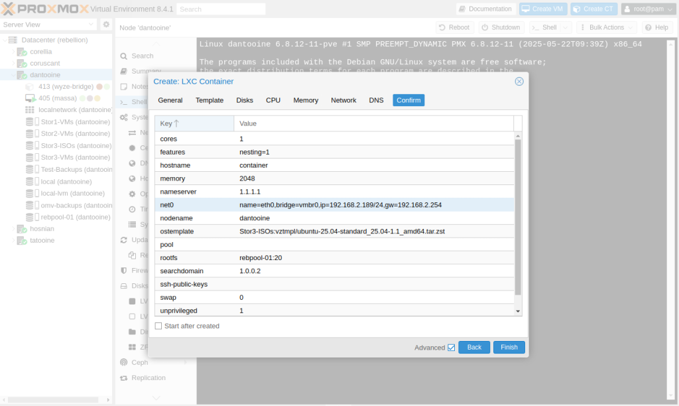The image size is (679, 406).
Task: Select container 413 (wyze-bridge)
Action: (x=66, y=87)
